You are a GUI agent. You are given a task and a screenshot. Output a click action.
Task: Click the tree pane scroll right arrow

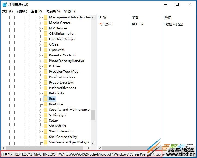tap(89, 148)
